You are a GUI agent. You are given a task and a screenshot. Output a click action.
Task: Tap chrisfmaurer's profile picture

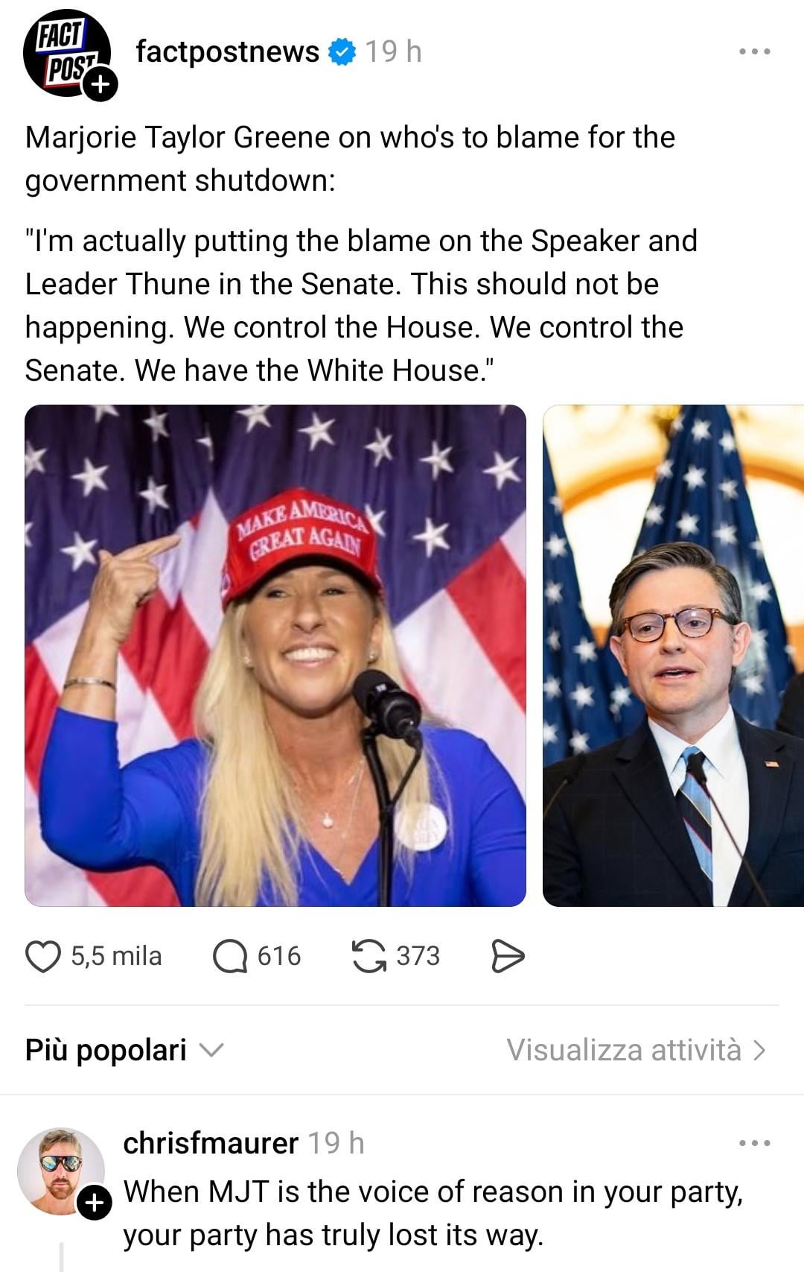[x=60, y=1171]
